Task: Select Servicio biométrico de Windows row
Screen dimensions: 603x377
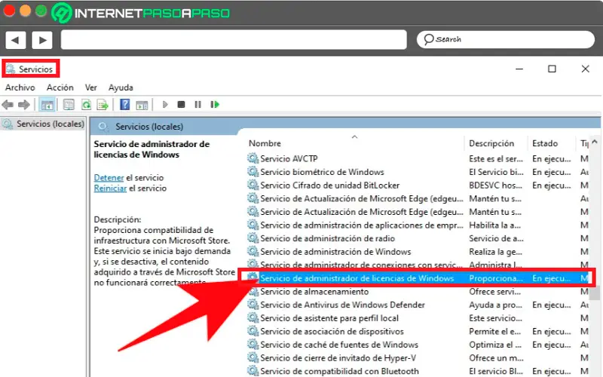Action: 418,172
